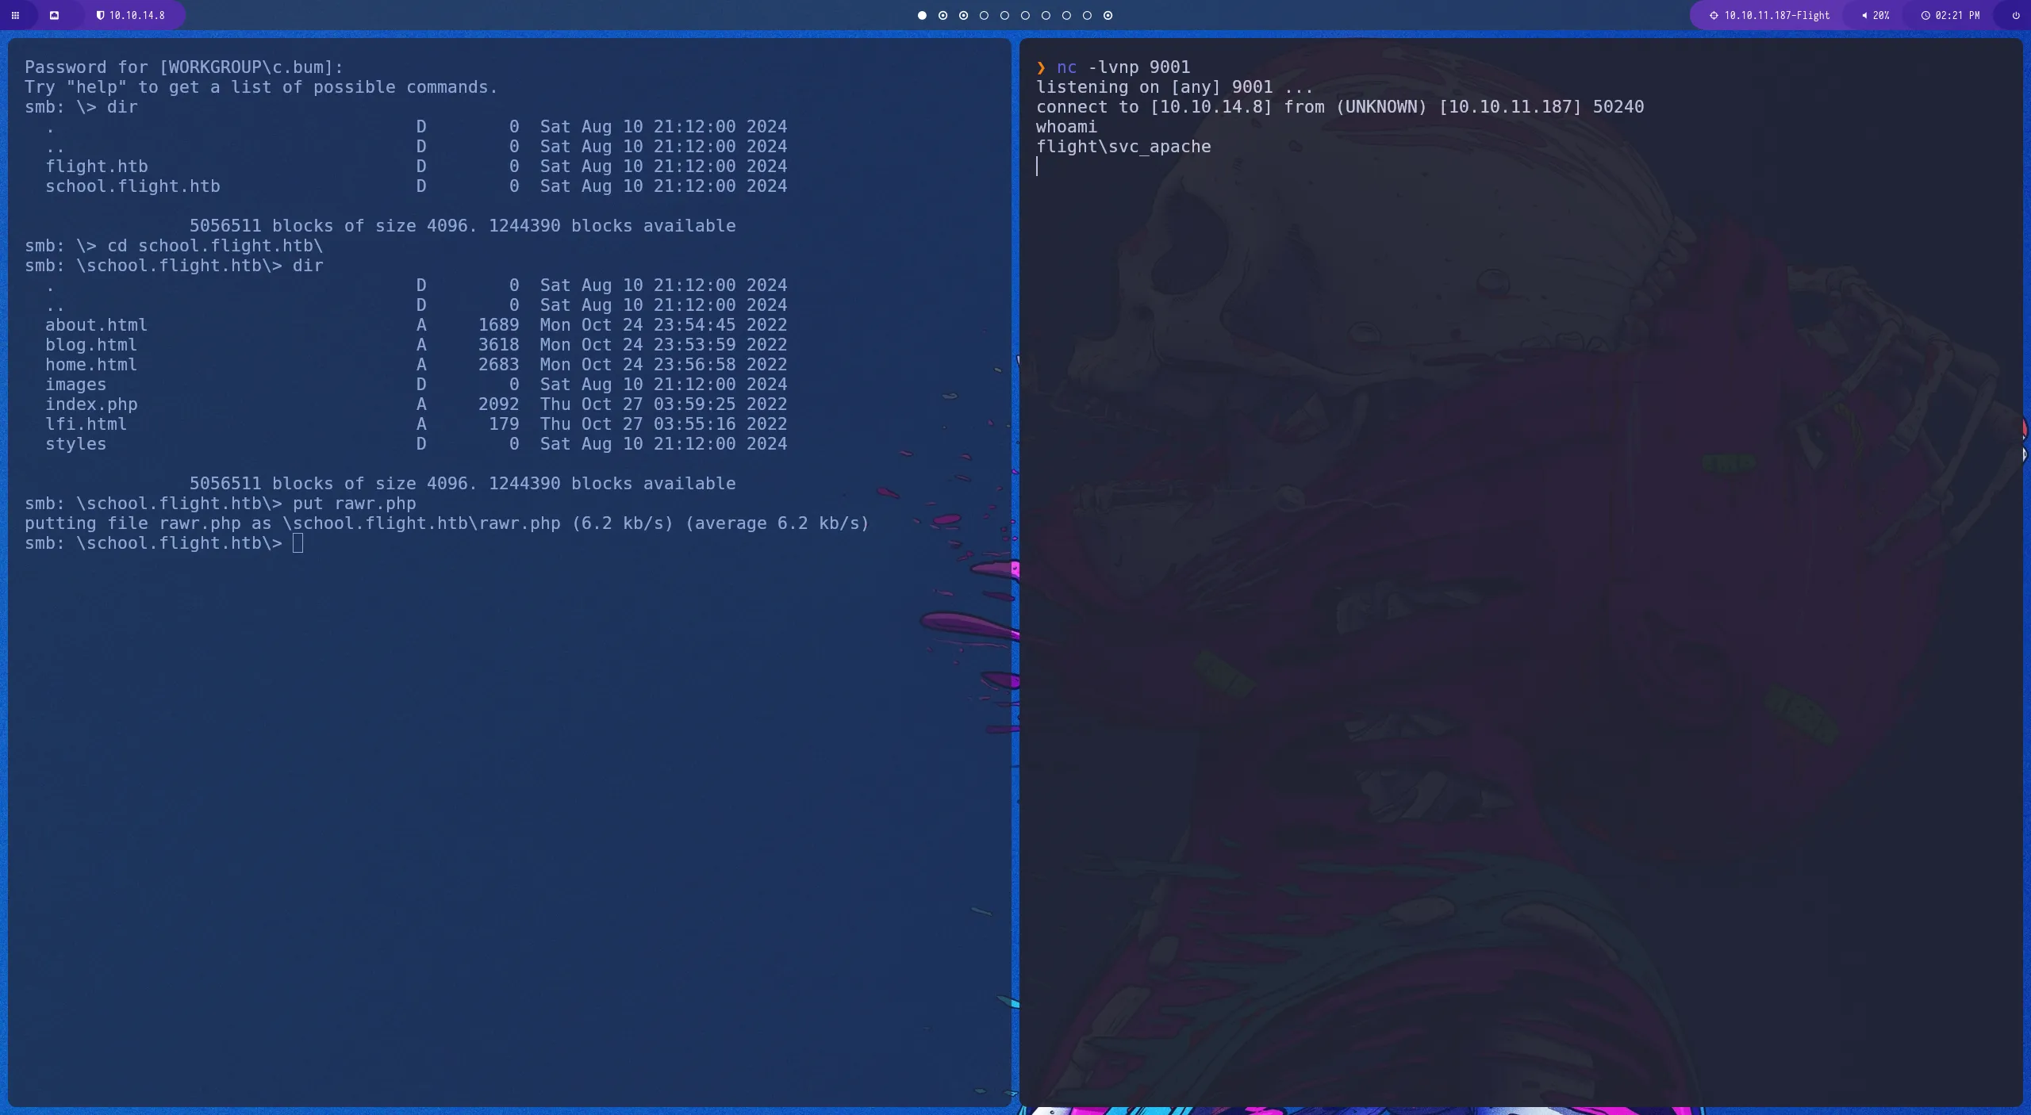Click the lfi.html entry in directory listing

coord(86,424)
